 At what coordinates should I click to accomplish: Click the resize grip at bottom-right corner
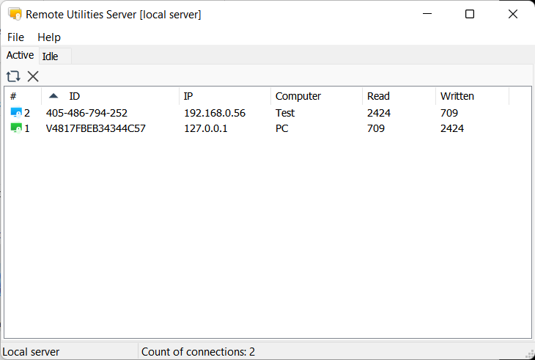pos(528,353)
